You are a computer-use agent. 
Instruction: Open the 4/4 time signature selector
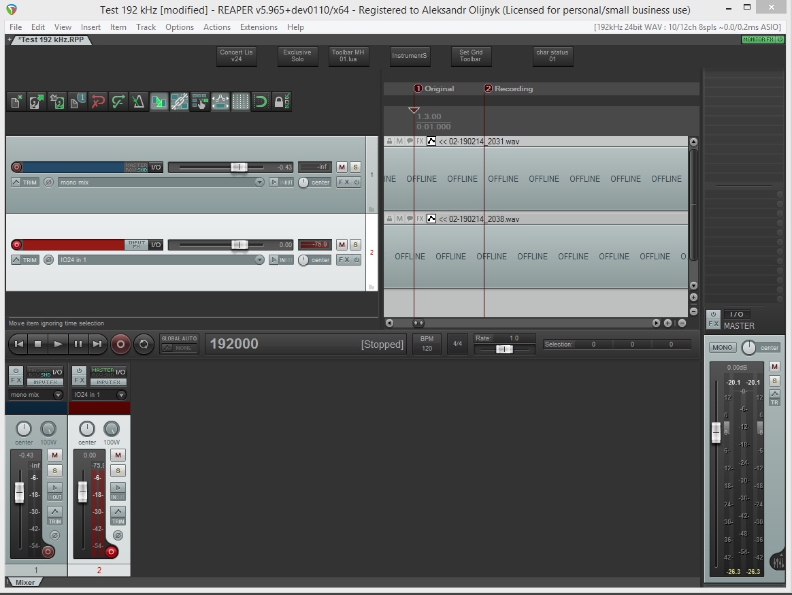pos(458,344)
